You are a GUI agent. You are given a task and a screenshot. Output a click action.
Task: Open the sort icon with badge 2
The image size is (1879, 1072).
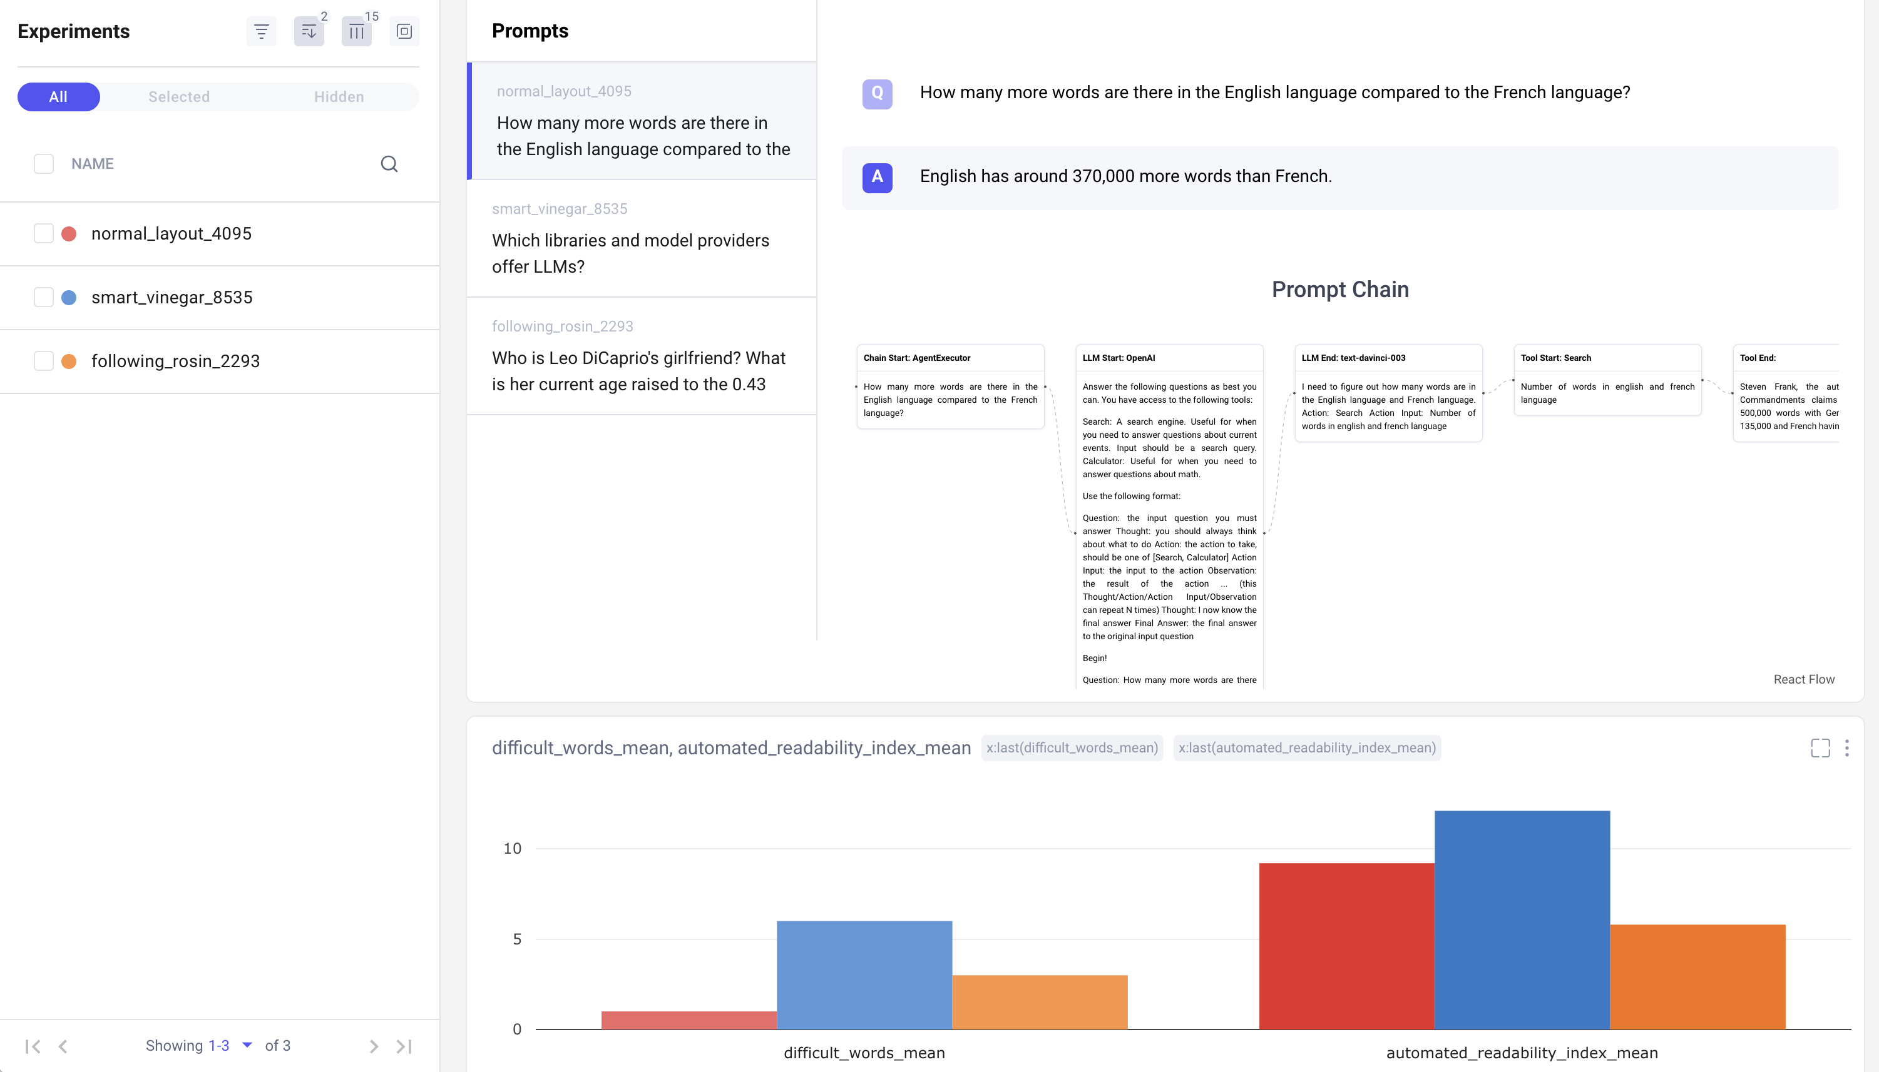click(309, 31)
